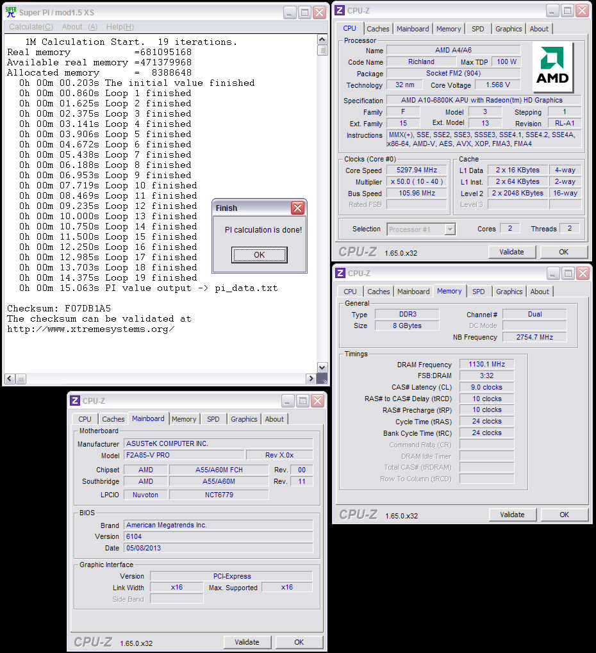Click the BIOS date 05/08/2013
Screen dimensions: 596x653
point(219,548)
